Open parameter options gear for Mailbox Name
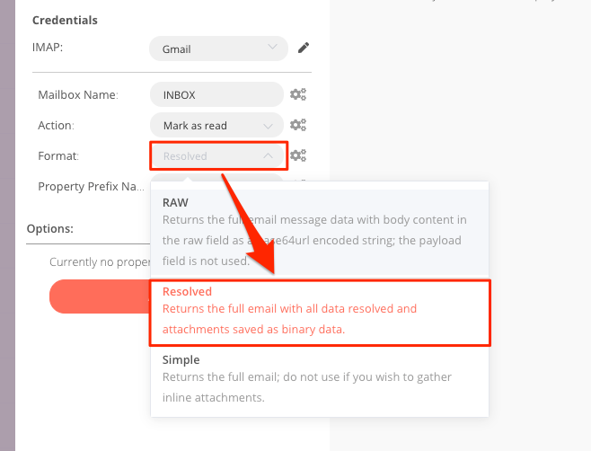Image resolution: width=591 pixels, height=451 pixels. (x=298, y=94)
